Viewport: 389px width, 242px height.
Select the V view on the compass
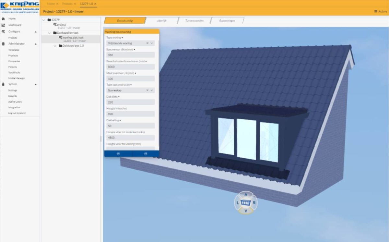(246, 211)
